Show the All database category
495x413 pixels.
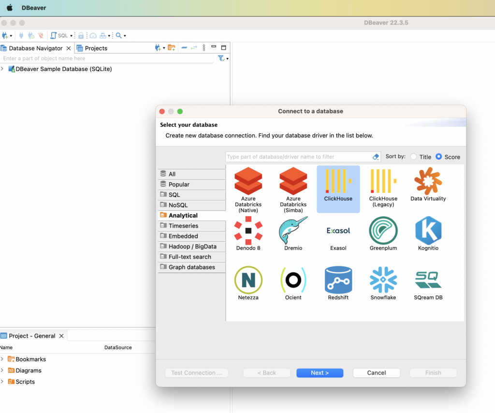click(x=192, y=174)
